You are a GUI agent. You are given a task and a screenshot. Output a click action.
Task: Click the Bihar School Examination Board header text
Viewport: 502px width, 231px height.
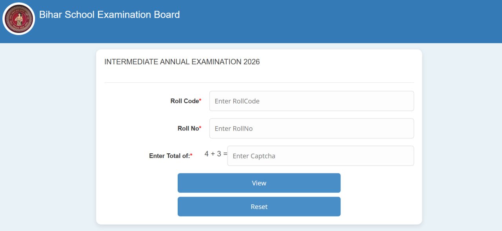coord(109,15)
